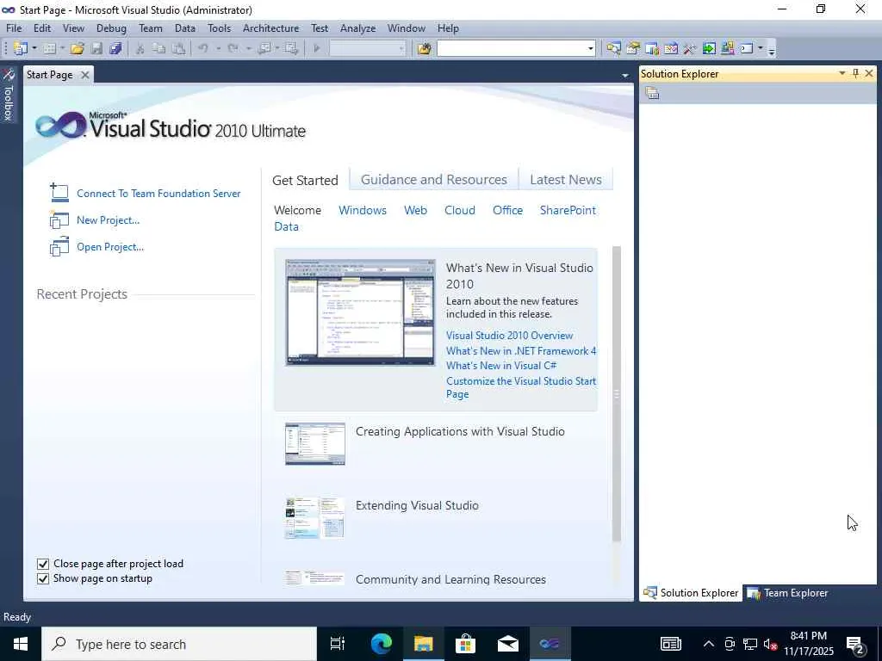Open the Architecture menu
The width and height of the screenshot is (882, 661).
(x=270, y=28)
